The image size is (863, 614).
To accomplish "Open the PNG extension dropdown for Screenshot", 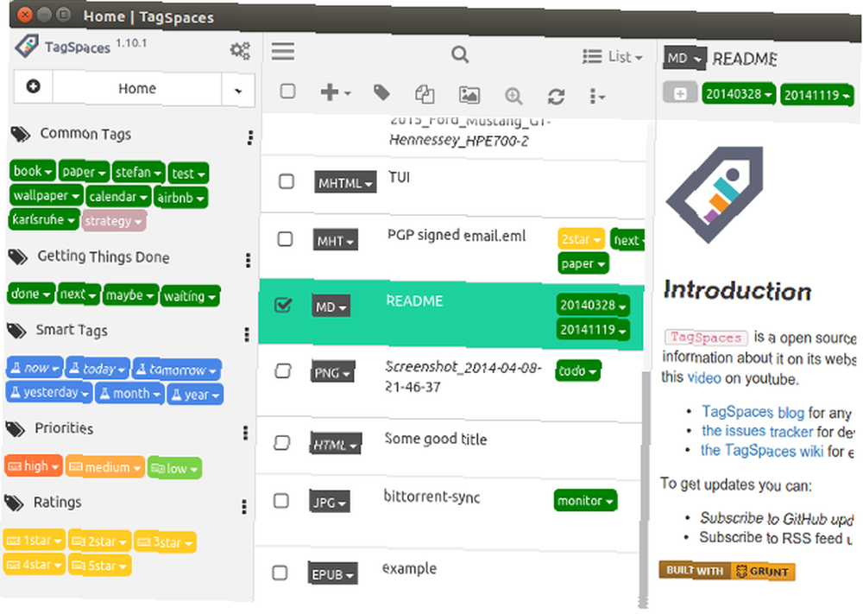I will 332,373.
